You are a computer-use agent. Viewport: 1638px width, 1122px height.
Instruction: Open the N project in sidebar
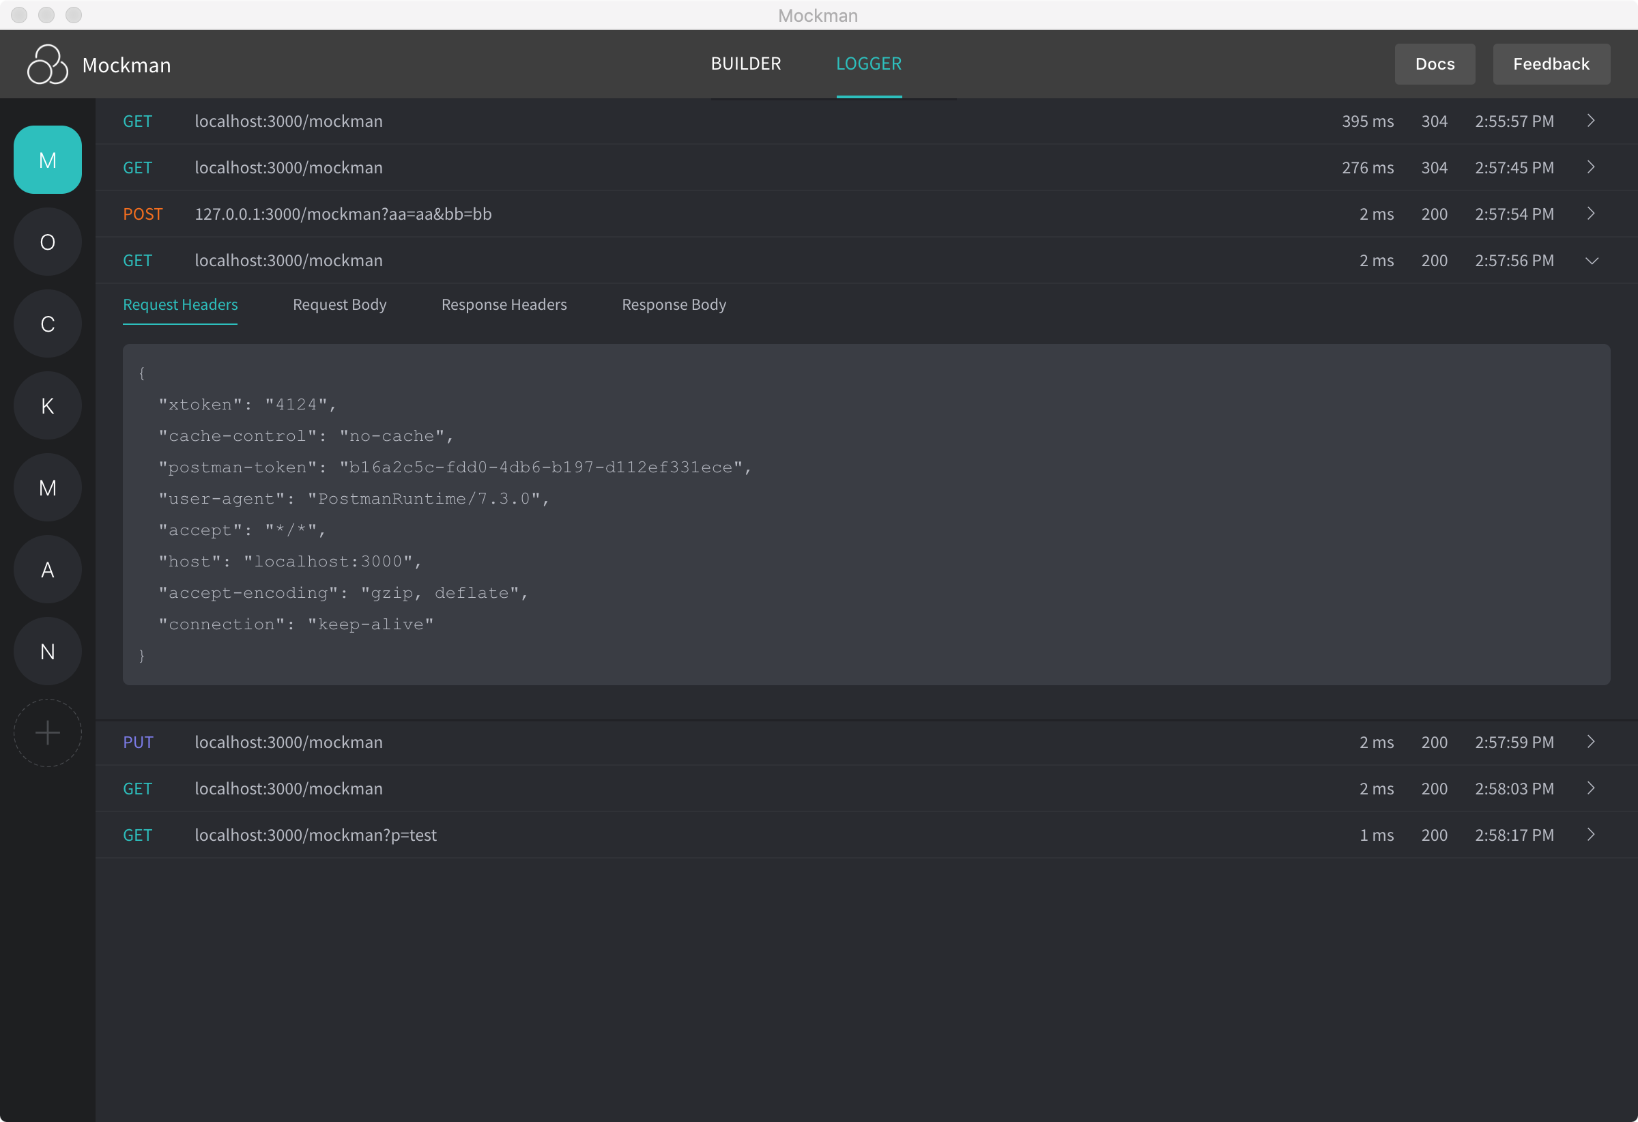(47, 651)
